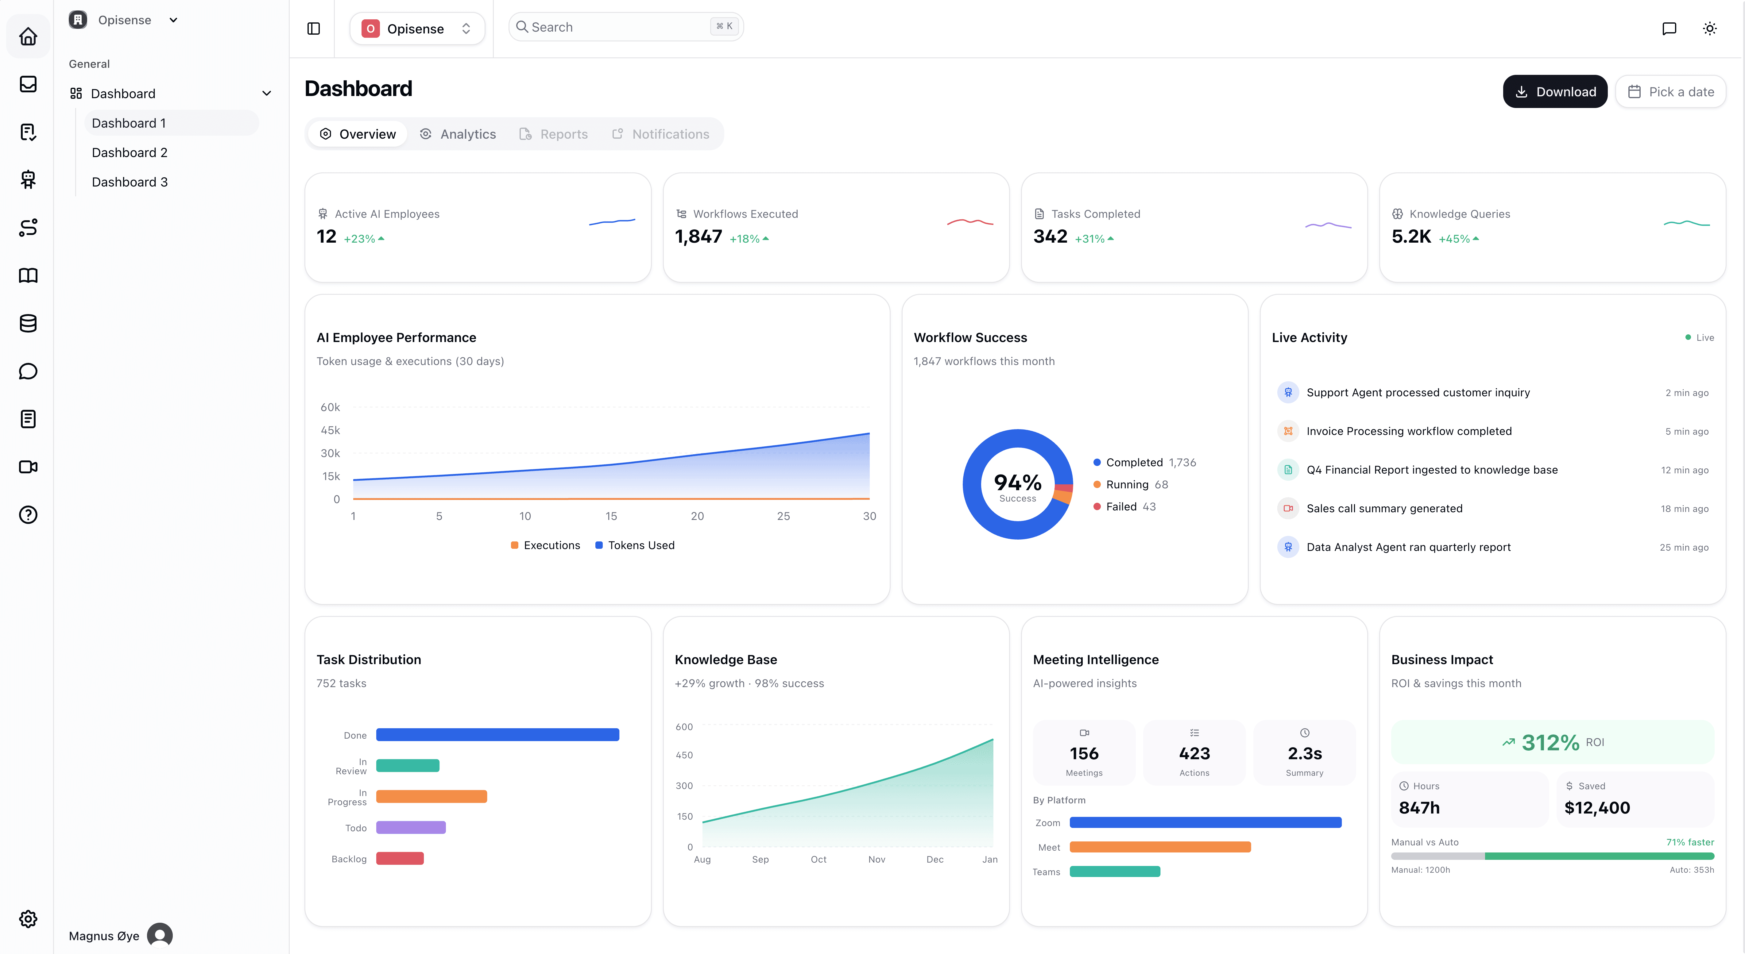Toggle the Tokens Used legend item
1745x954 pixels.
[x=635, y=545]
